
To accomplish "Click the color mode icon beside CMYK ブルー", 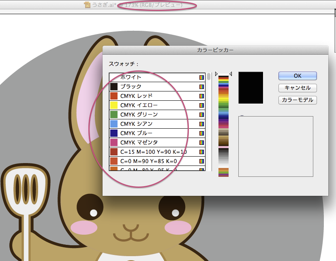I will [201, 134].
